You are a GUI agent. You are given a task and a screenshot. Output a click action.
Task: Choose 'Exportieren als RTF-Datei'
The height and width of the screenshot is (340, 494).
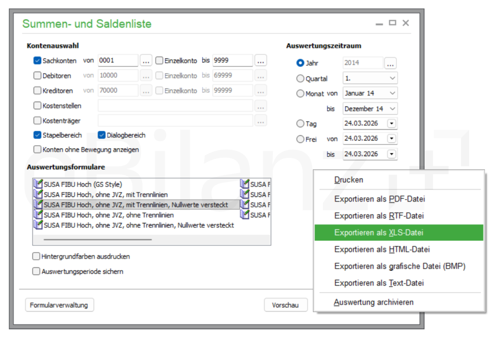point(399,216)
